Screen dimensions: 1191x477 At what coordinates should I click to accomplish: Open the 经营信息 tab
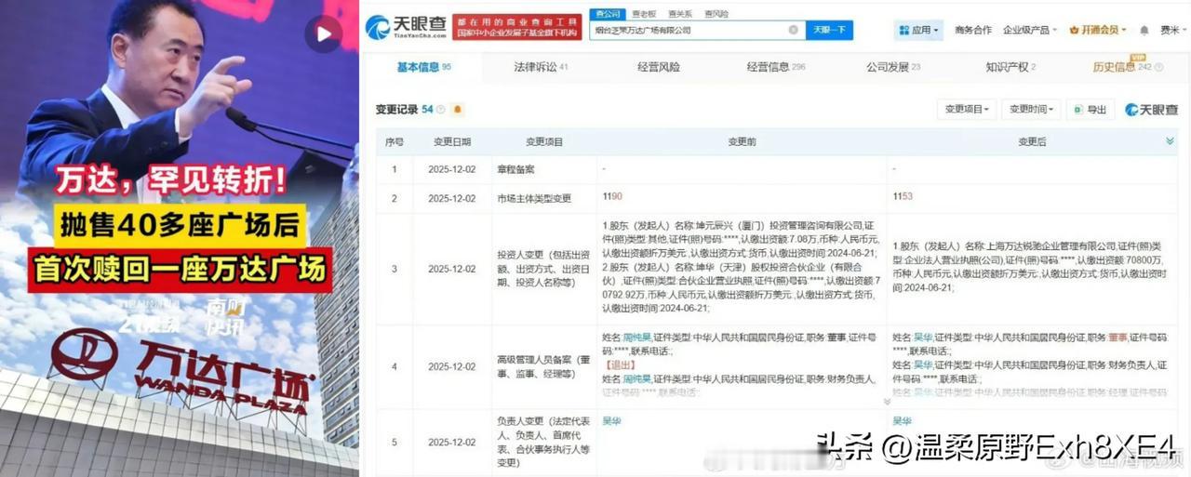pos(776,67)
